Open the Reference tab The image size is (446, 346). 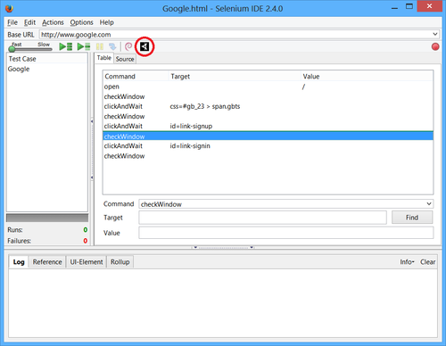point(47,262)
